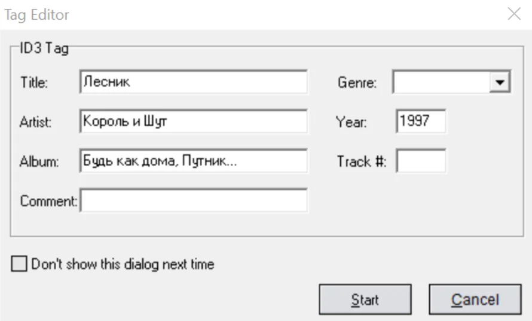This screenshot has height=321, width=532.
Task: Click the empty Track # field
Action: [420, 161]
